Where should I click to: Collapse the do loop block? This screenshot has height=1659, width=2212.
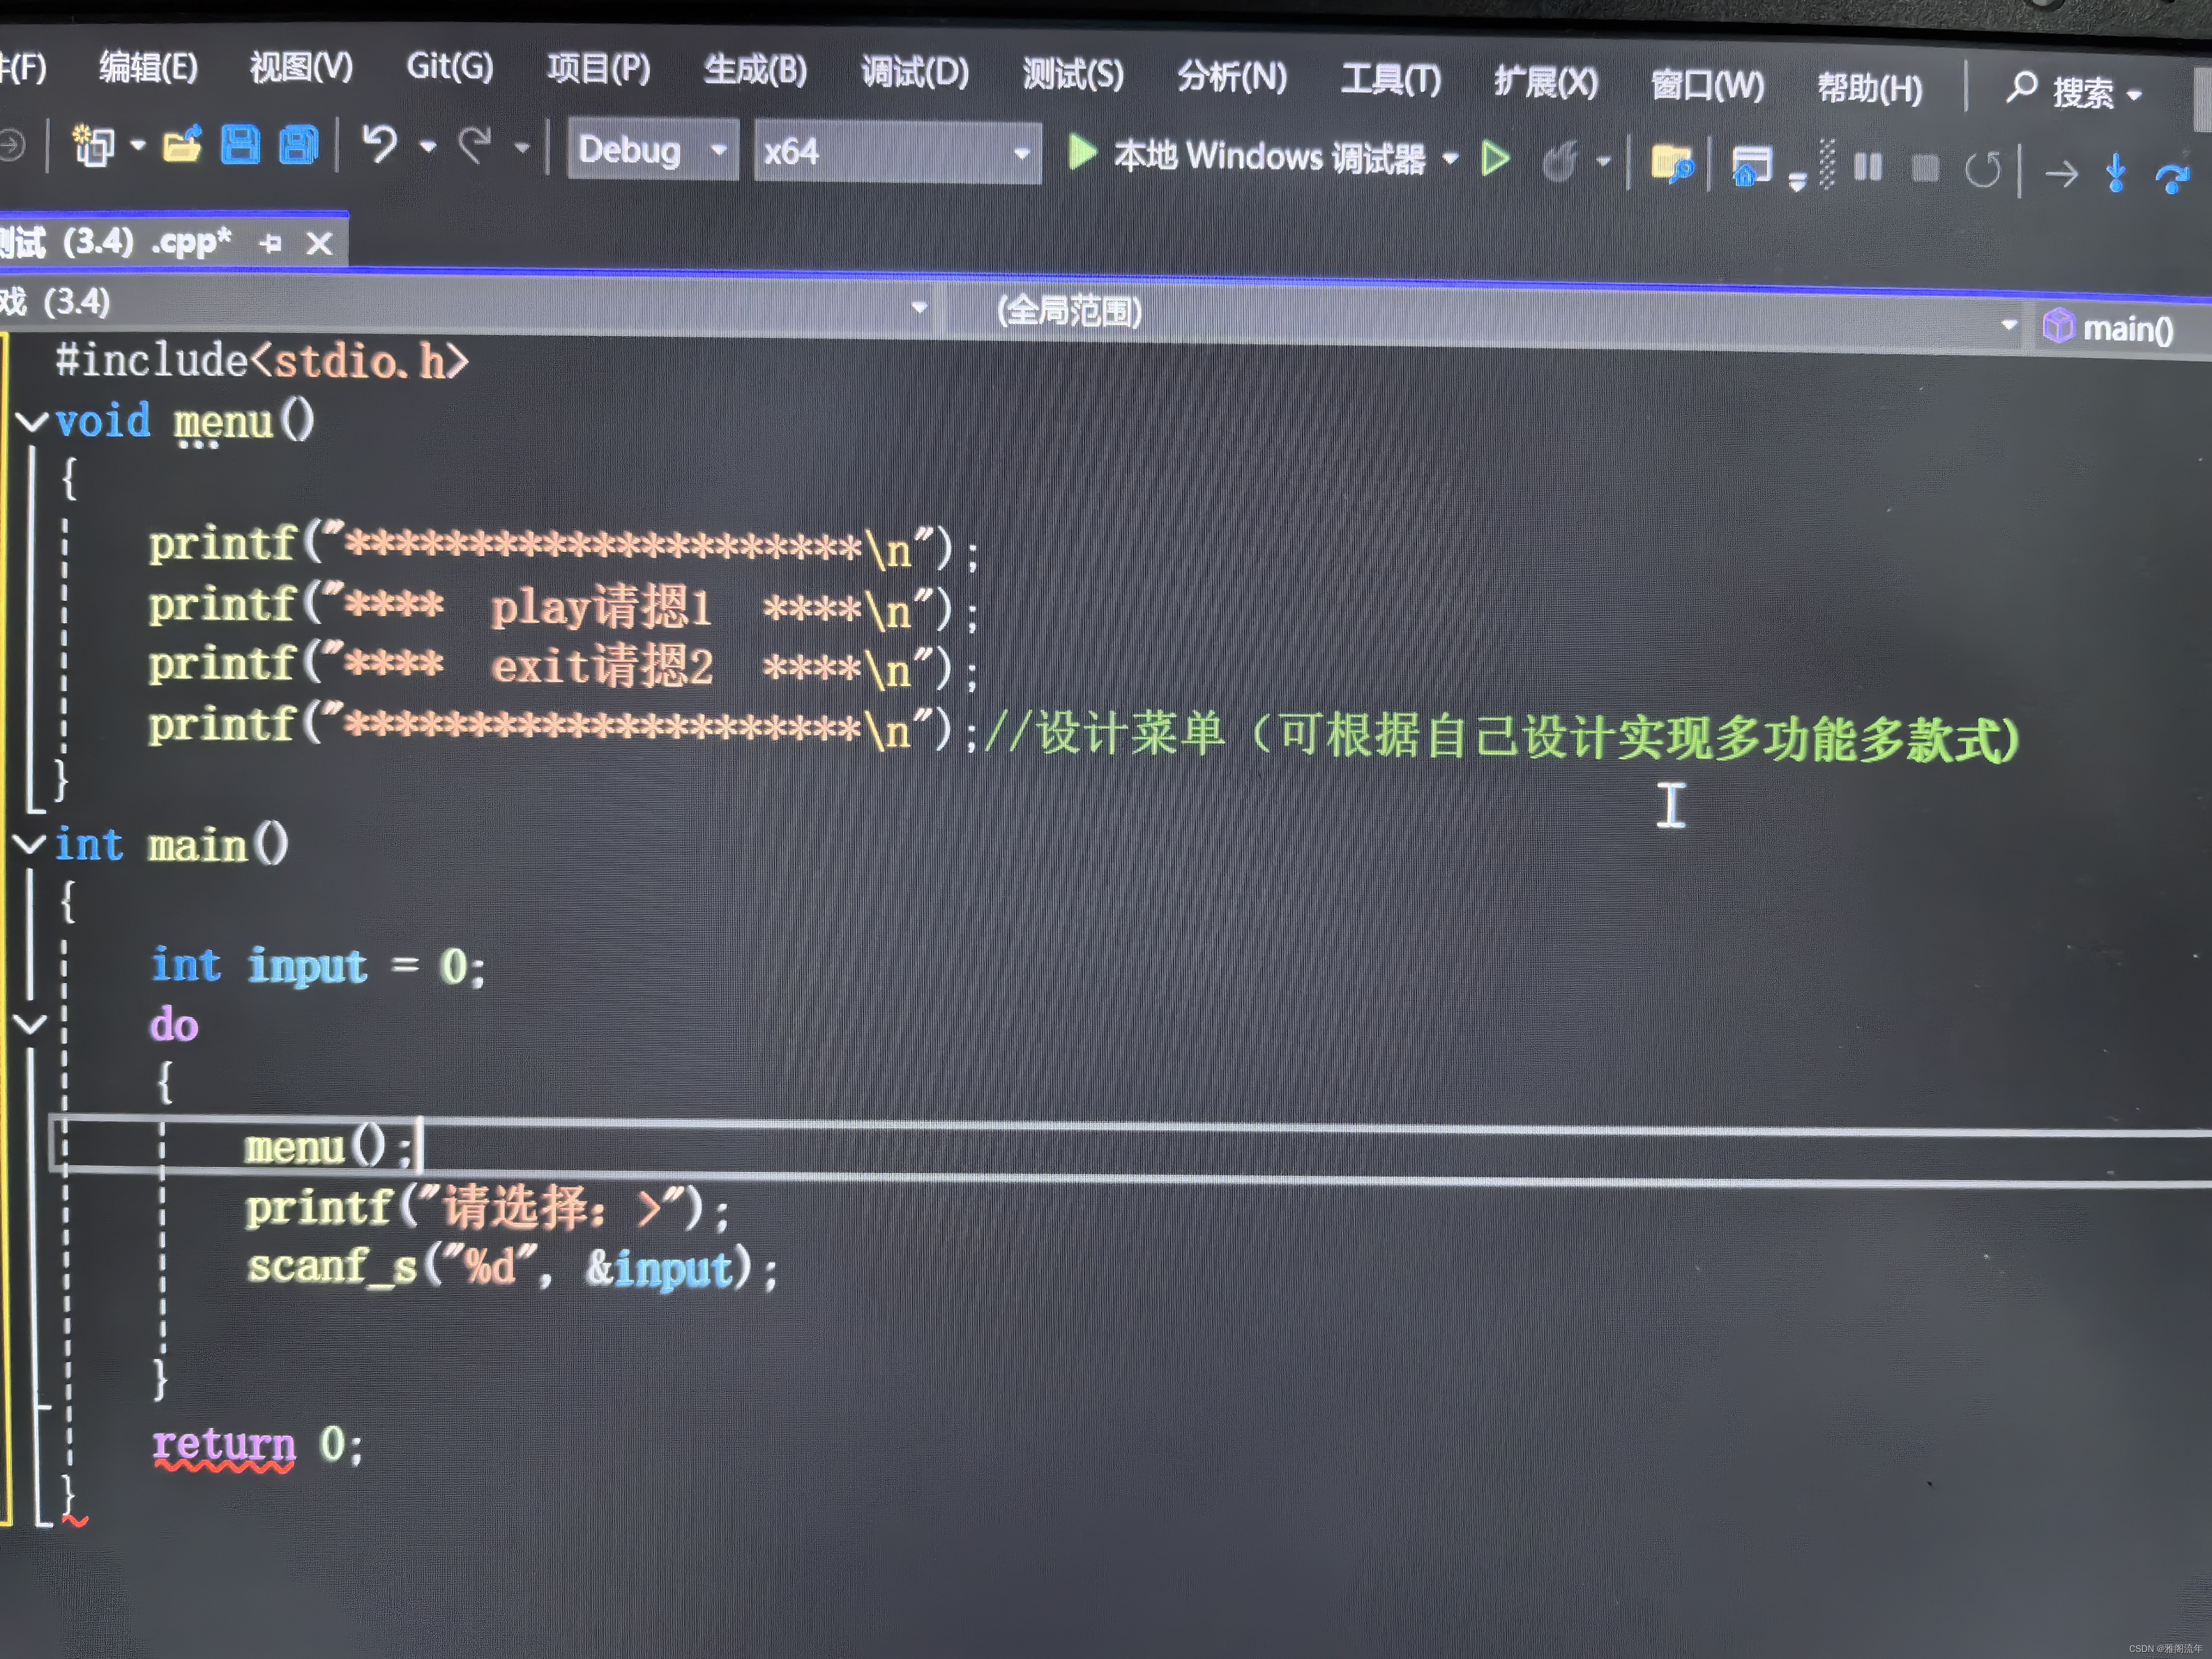30,1024
